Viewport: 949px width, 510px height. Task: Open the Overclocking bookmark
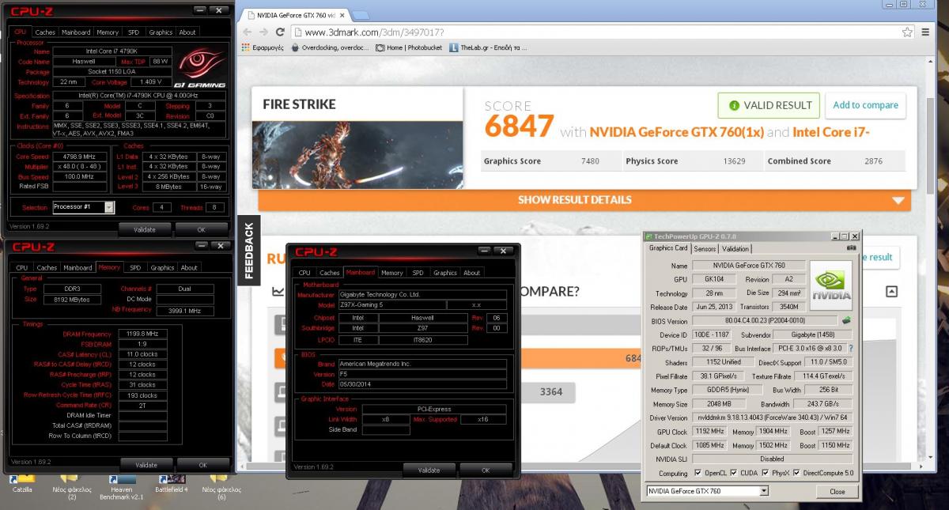pos(329,47)
